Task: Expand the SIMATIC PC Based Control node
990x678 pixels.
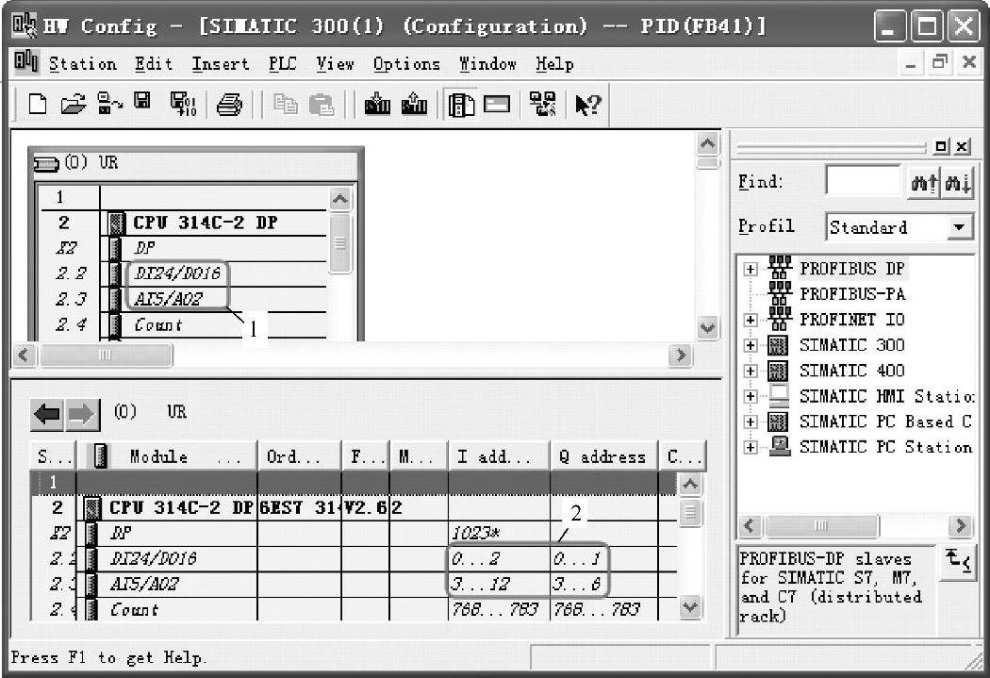Action: point(751,422)
